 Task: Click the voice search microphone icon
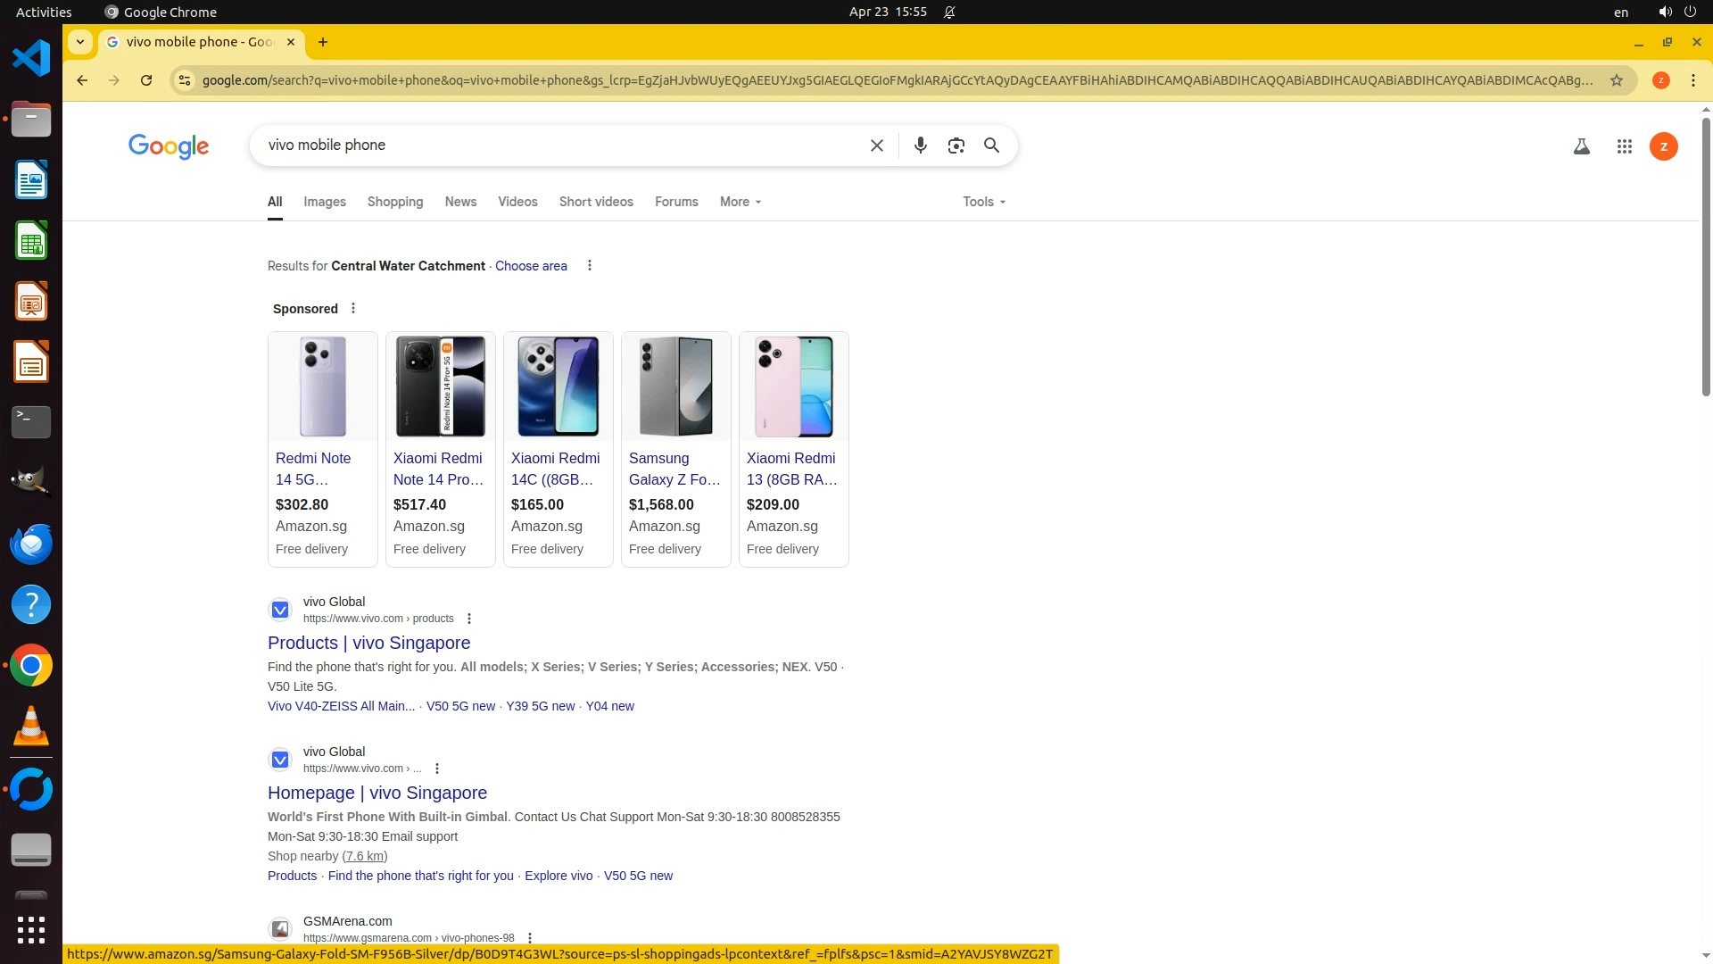click(x=920, y=145)
